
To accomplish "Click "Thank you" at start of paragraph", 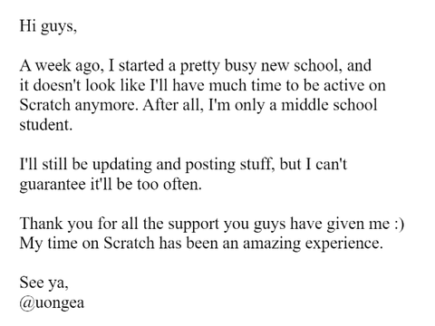I will pos(56,224).
